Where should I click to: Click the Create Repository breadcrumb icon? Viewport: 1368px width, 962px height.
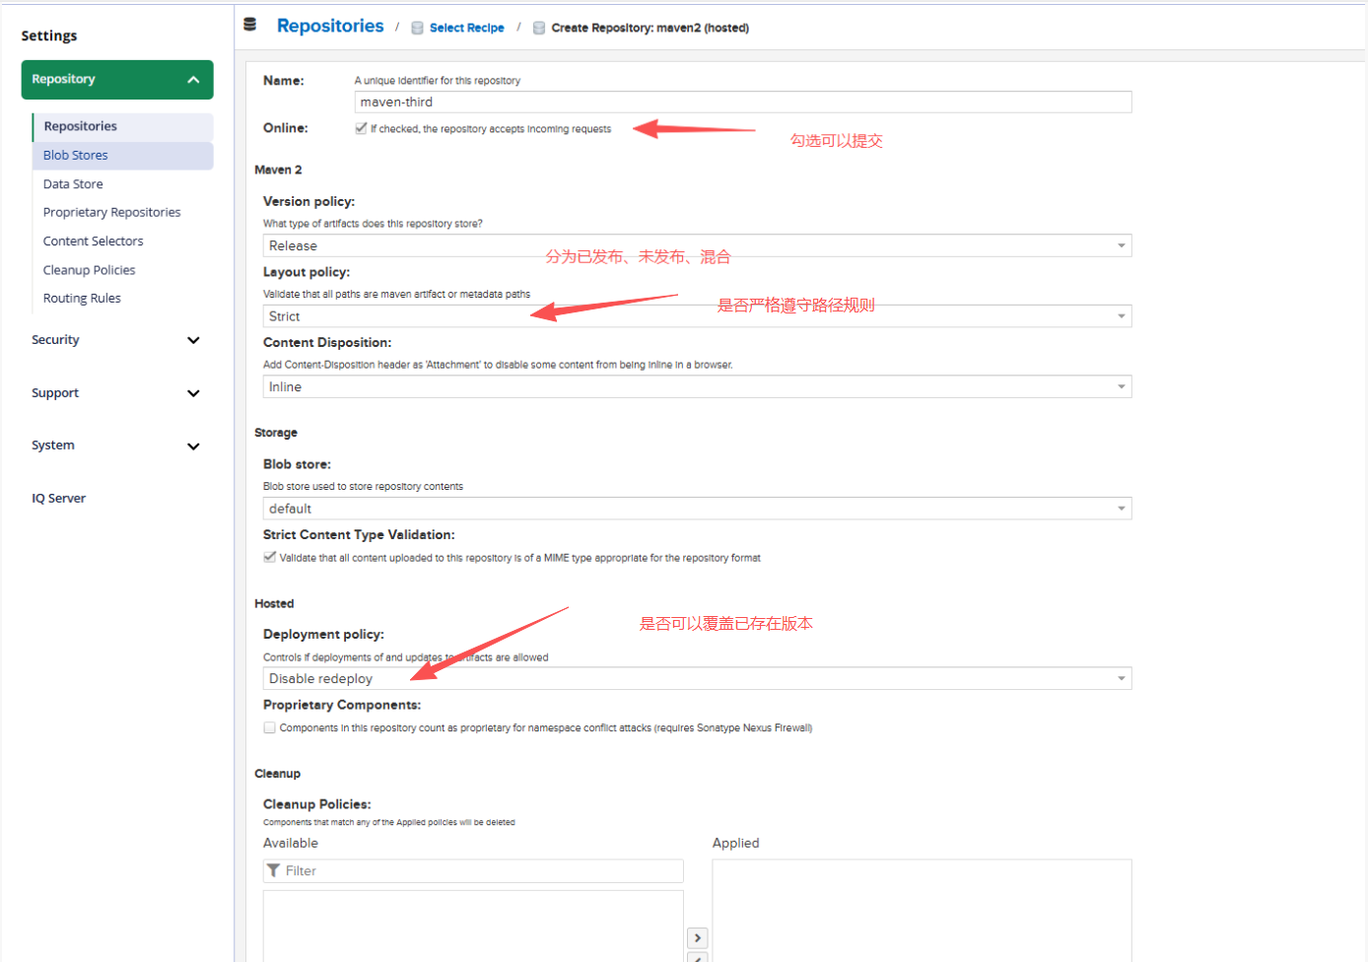539,28
